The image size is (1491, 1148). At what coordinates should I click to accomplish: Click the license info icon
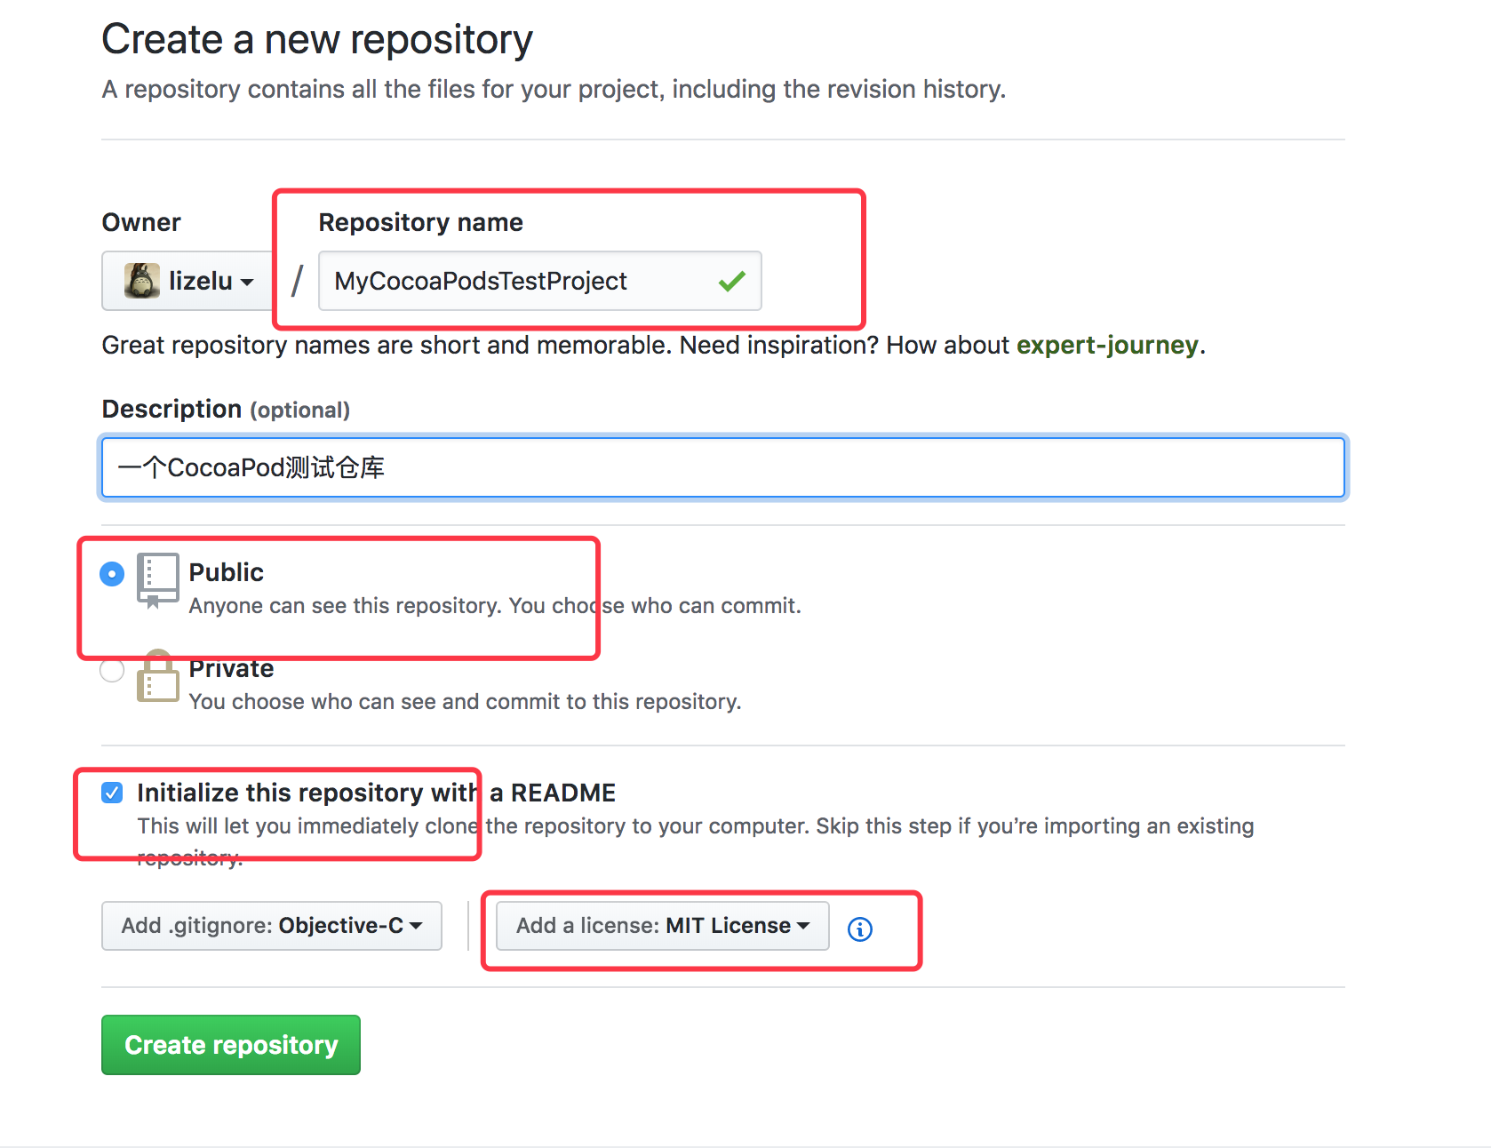859,929
